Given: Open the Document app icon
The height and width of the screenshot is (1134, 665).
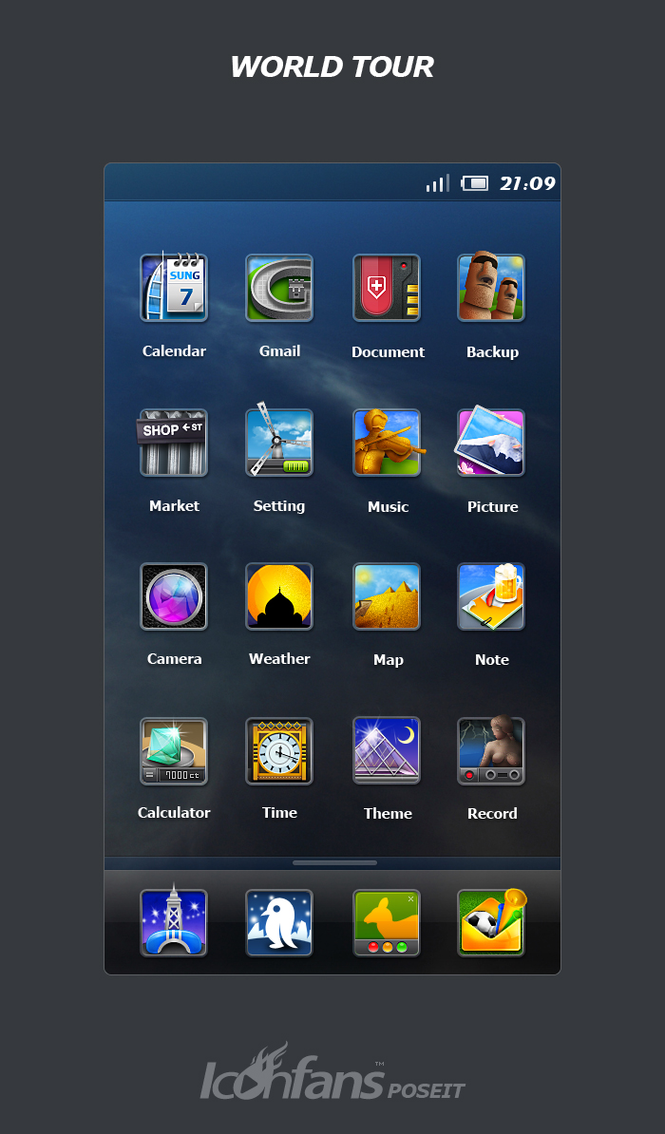Looking at the screenshot, I should tap(387, 288).
